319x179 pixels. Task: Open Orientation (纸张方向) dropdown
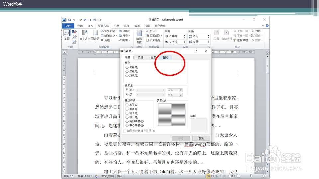[x=109, y=31]
